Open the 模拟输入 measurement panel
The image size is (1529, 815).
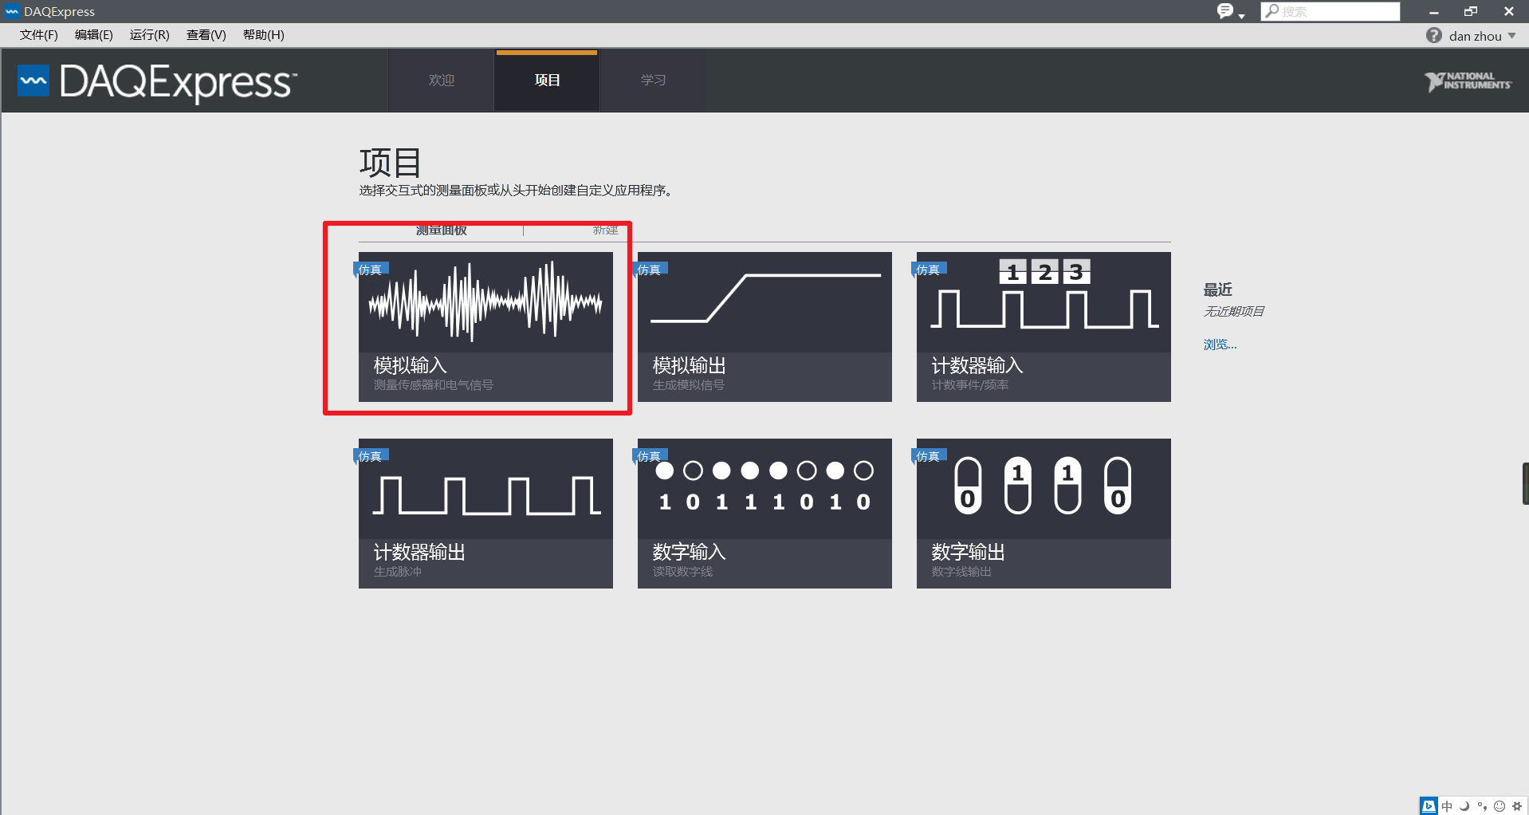tap(485, 327)
